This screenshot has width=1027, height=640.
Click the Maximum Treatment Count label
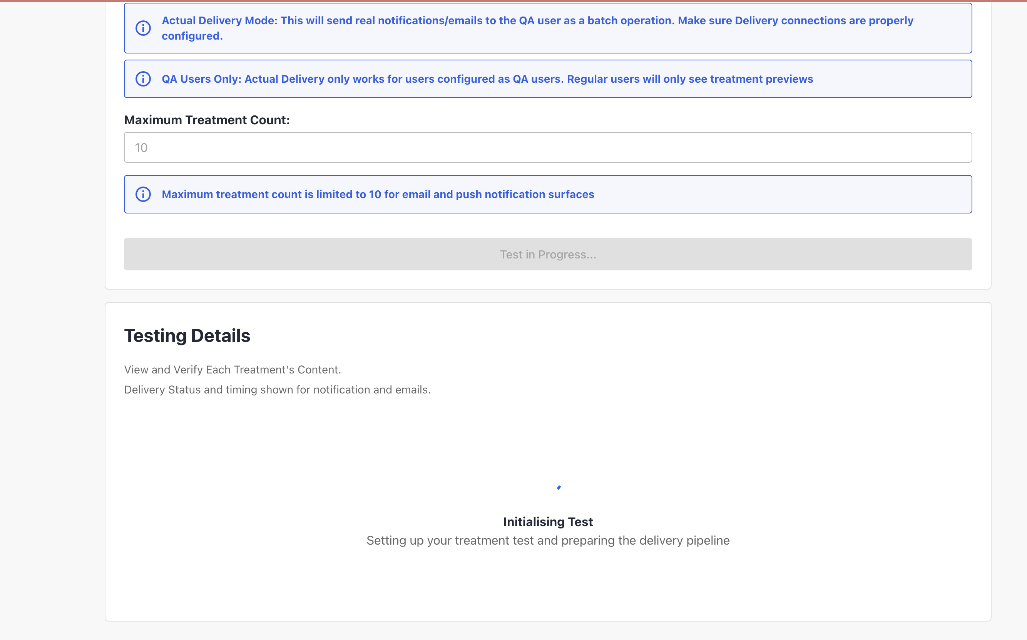207,120
